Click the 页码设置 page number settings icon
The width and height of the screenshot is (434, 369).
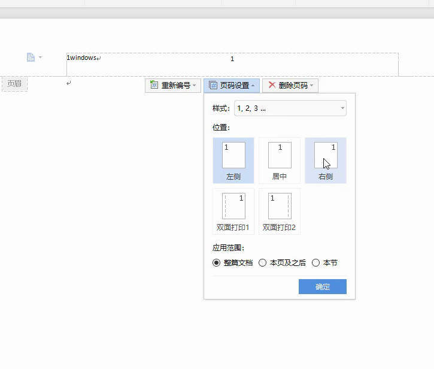(213, 86)
